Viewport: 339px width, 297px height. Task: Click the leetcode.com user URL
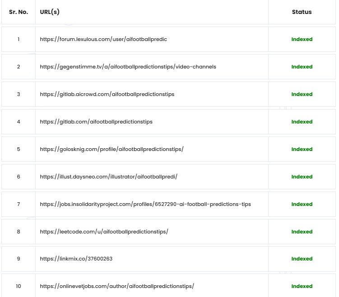pyautogui.click(x=104, y=232)
